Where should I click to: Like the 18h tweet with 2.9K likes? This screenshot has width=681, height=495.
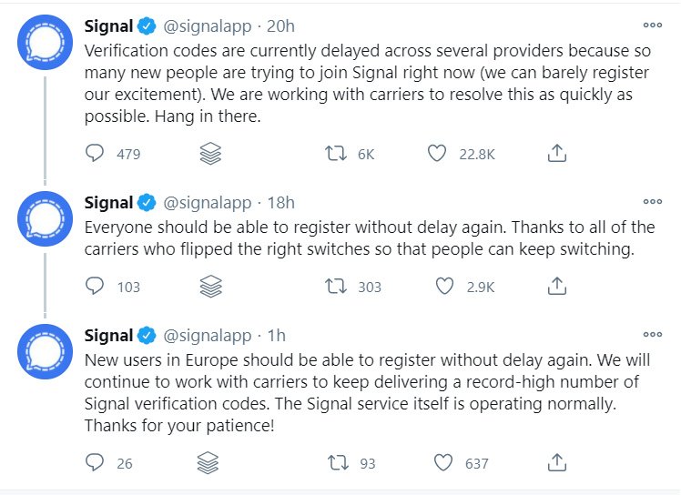coord(444,287)
